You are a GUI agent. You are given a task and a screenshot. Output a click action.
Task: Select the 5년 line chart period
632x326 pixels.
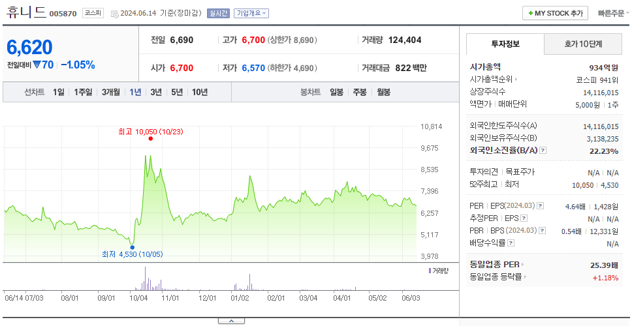coord(177,92)
